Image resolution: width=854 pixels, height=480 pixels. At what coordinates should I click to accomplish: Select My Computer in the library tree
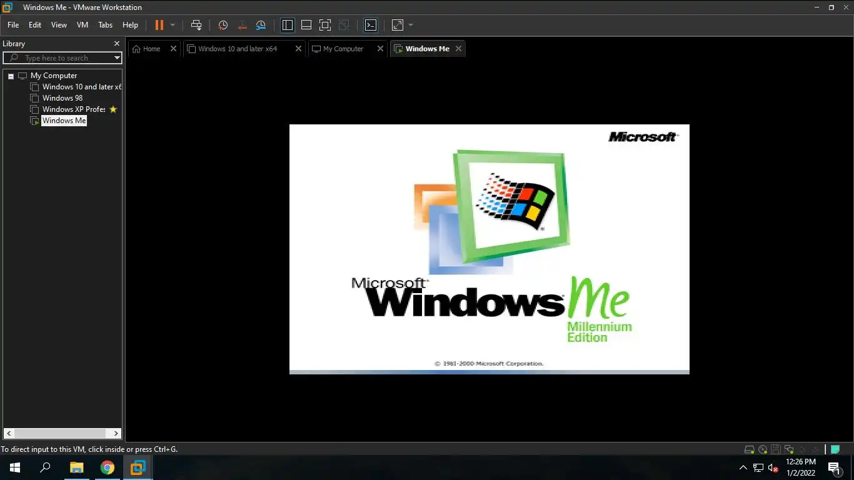click(x=54, y=76)
